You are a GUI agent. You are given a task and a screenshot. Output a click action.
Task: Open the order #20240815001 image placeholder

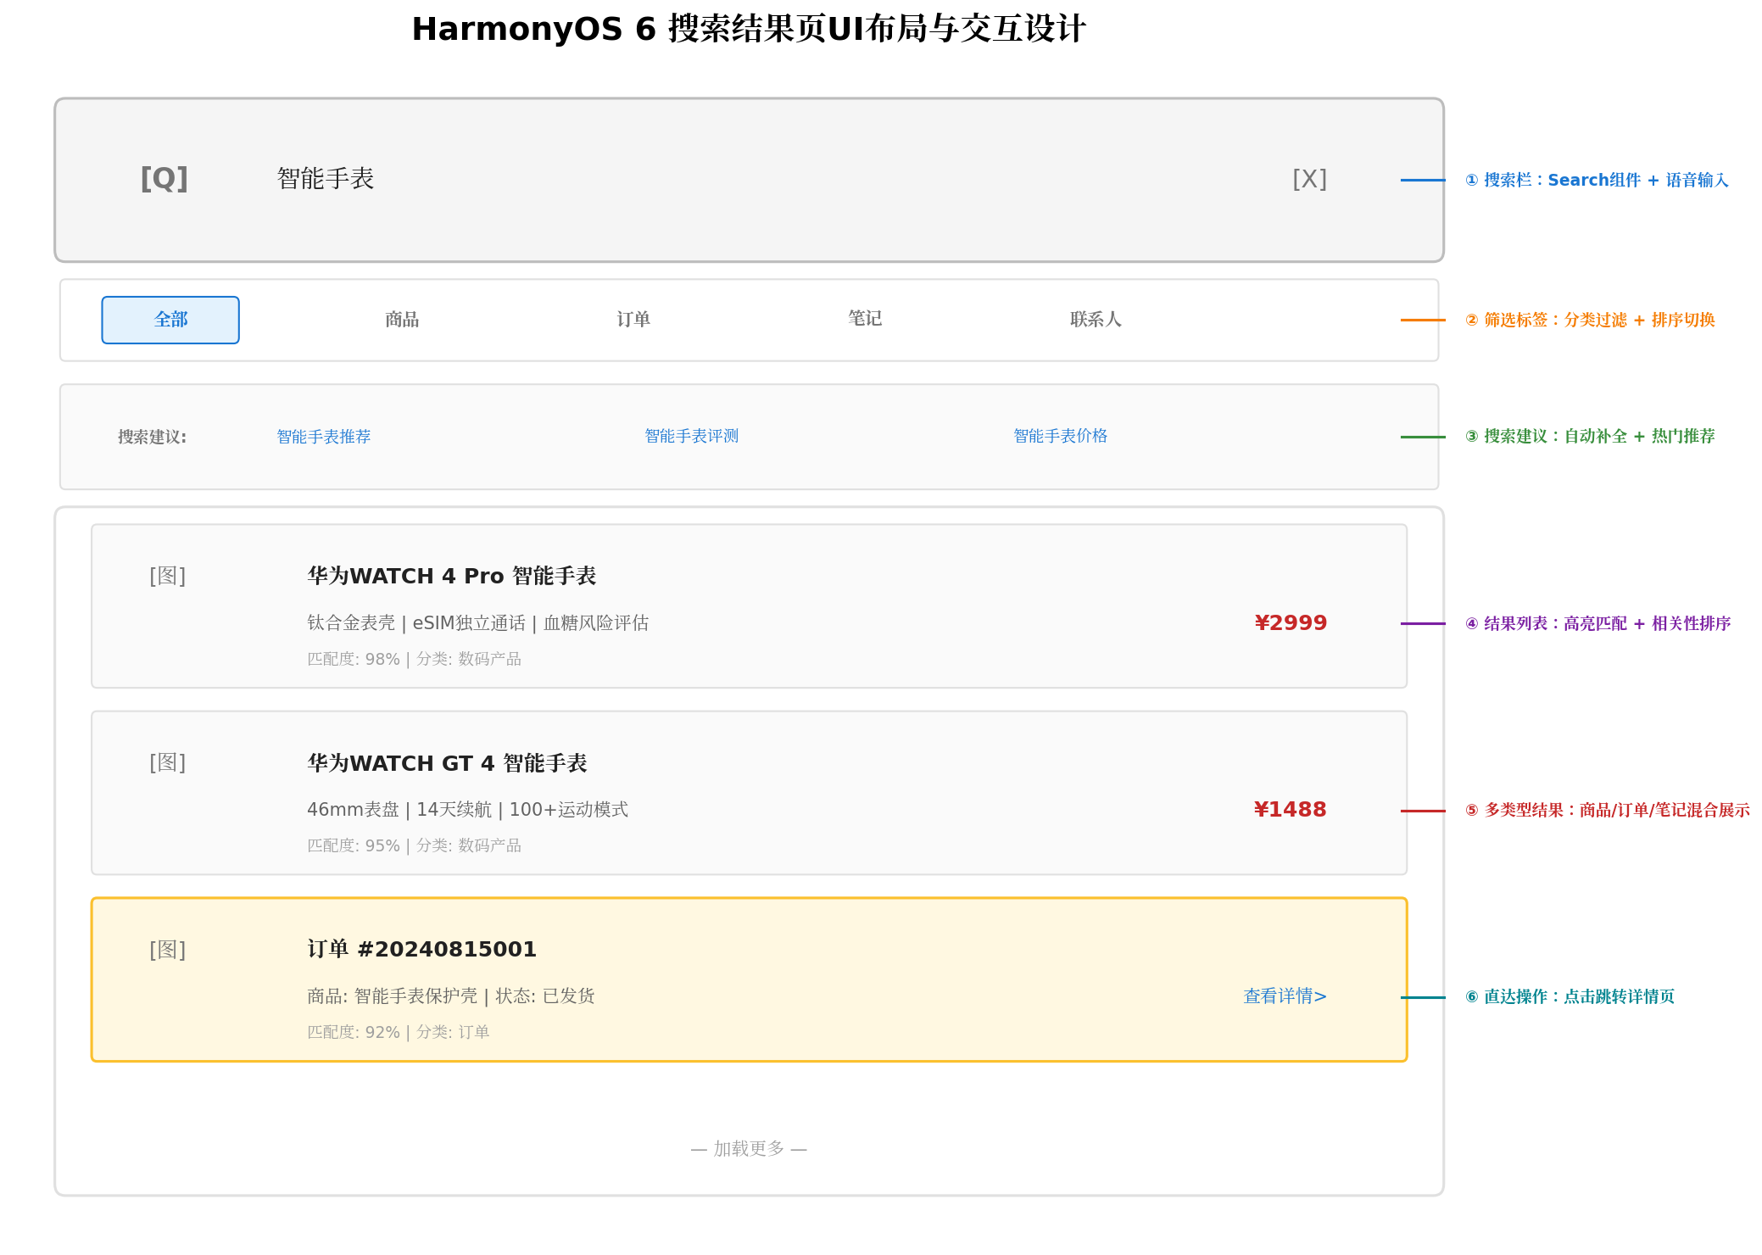pos(168,950)
